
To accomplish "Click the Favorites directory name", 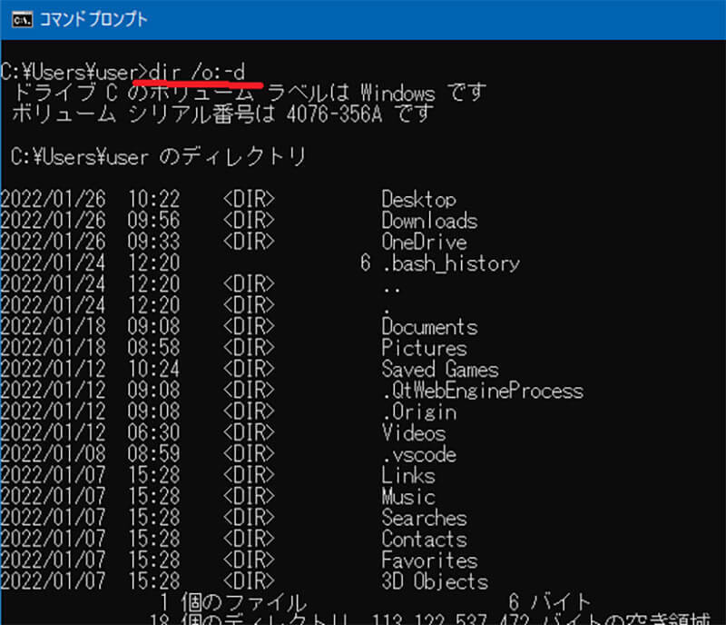I will [x=428, y=561].
